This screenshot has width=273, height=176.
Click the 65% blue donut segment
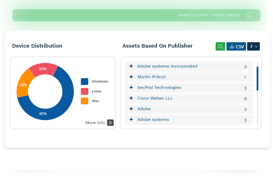click(43, 113)
